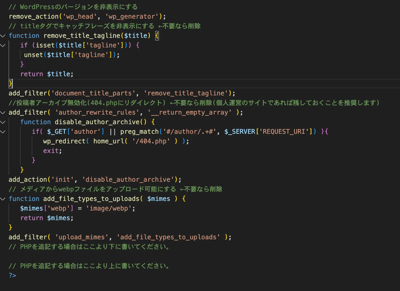Image resolution: width=400 pixels, height=291 pixels.
Task: Fold the disable_author_archive function definition
Action: 3,122
